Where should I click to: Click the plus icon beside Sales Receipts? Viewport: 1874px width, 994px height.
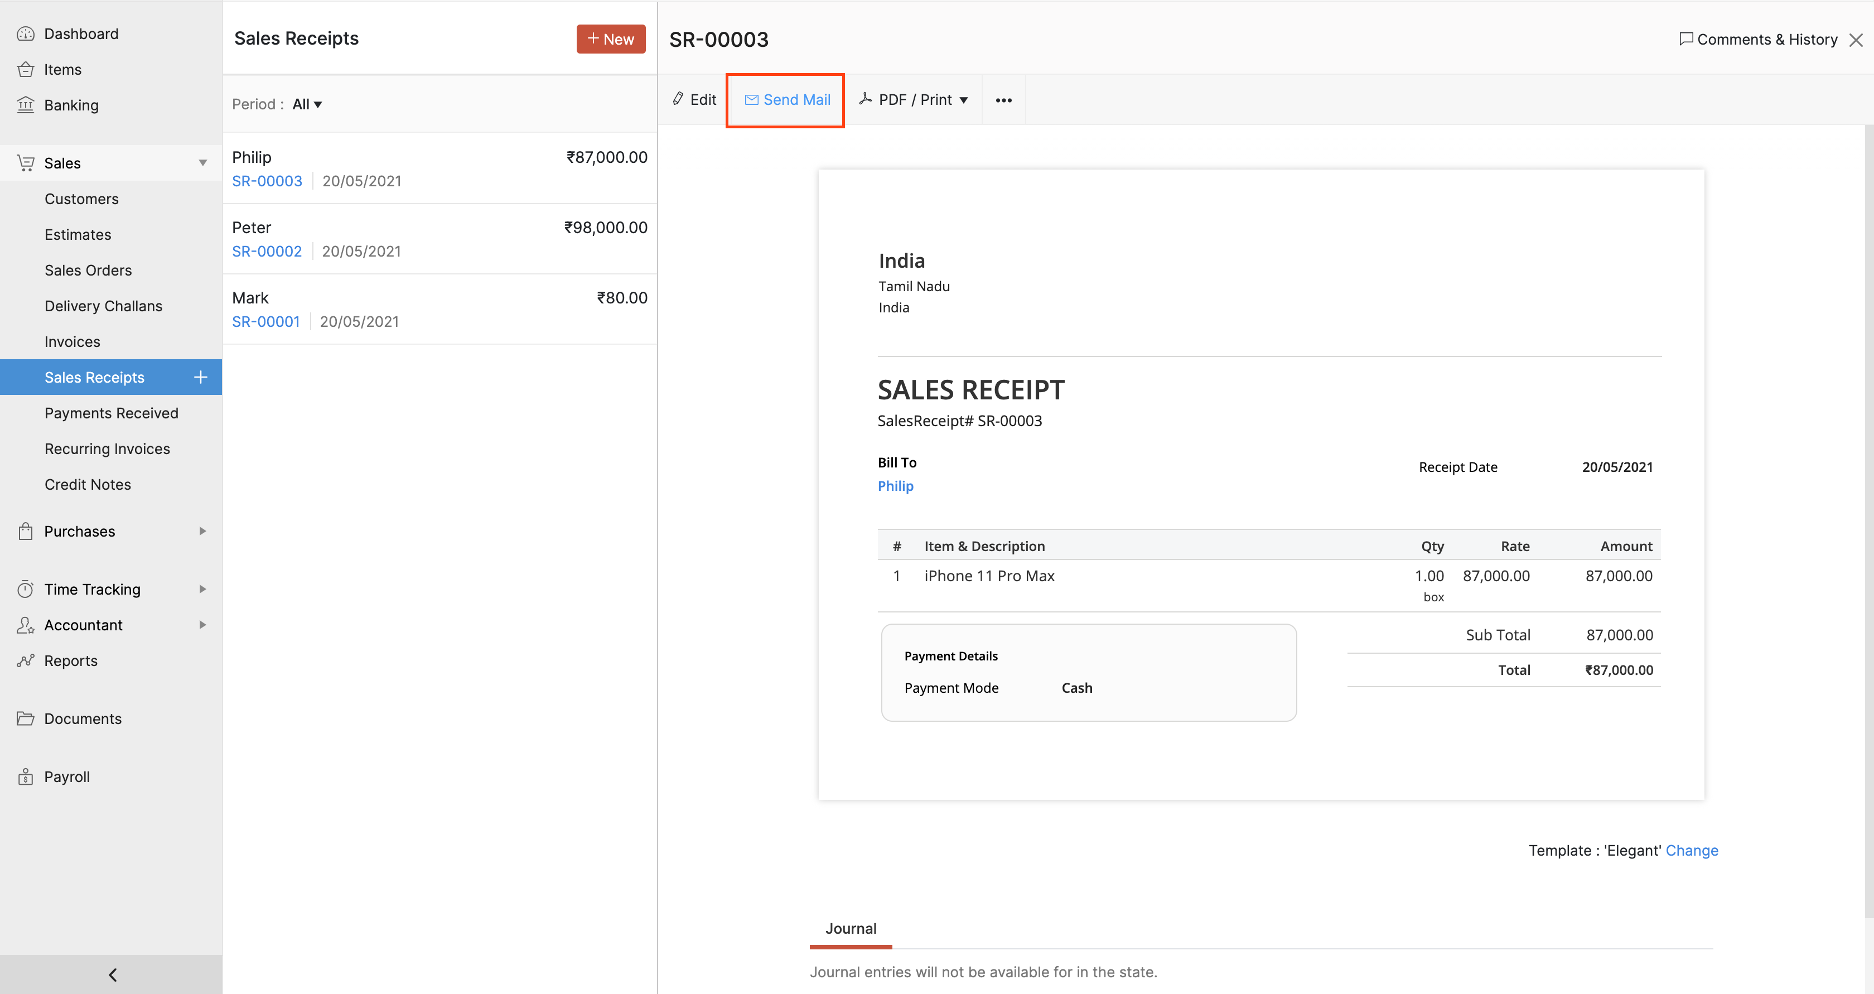[201, 377]
